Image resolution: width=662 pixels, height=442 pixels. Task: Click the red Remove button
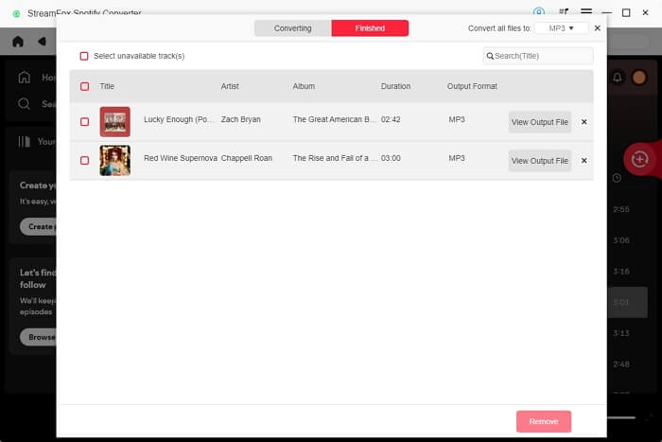pos(544,421)
